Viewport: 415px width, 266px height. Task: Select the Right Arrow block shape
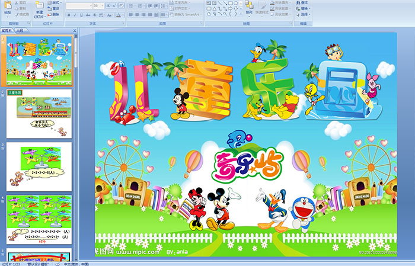point(230,9)
